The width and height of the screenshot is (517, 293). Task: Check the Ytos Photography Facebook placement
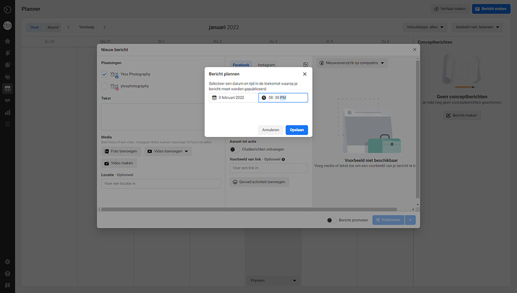104,74
